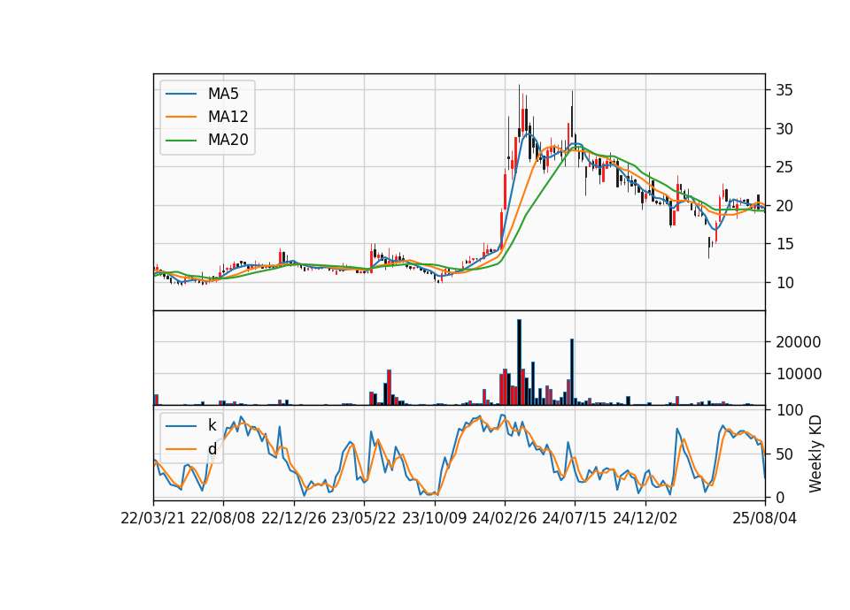This screenshot has width=850, height=610.
Task: Click the MA12 legend label
Action: [x=228, y=117]
